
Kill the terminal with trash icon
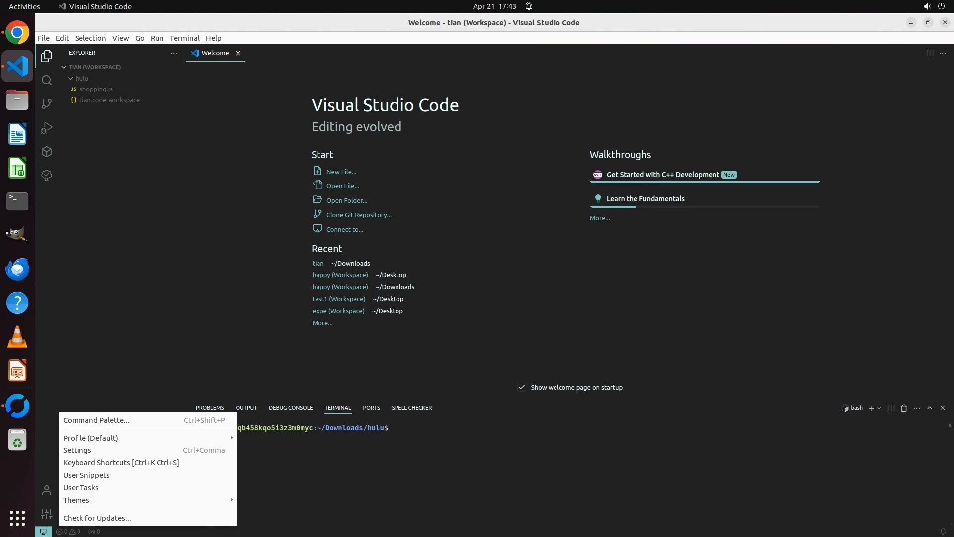[904, 408]
